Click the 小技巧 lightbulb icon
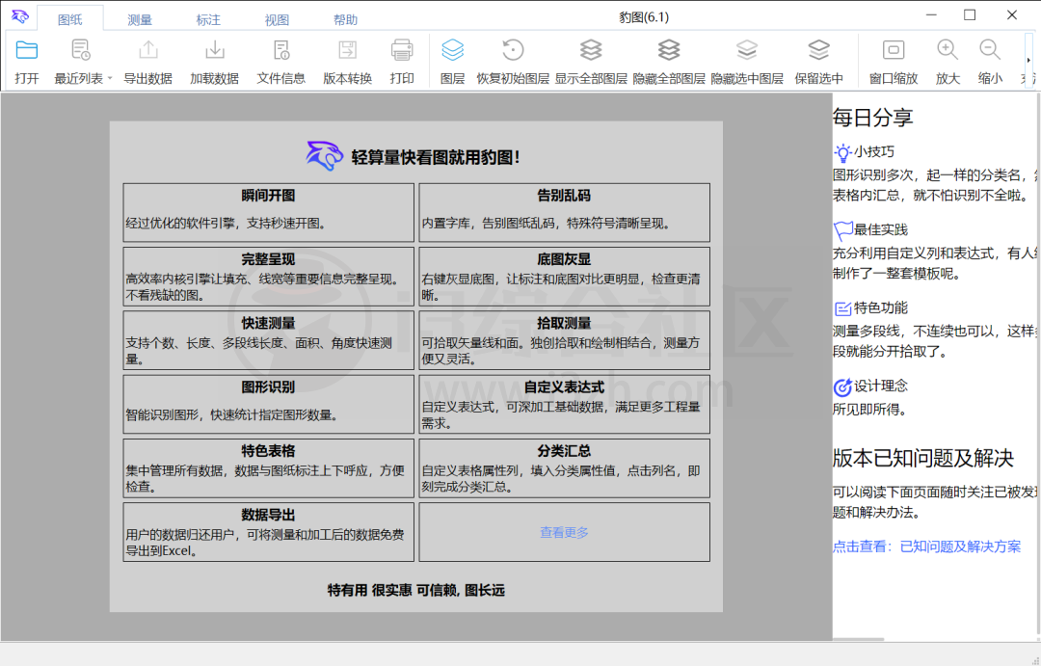Viewport: 1041px width, 666px height. [842, 152]
